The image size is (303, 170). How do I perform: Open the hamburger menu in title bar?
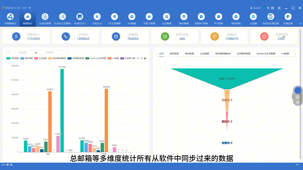pyautogui.click(x=279, y=8)
